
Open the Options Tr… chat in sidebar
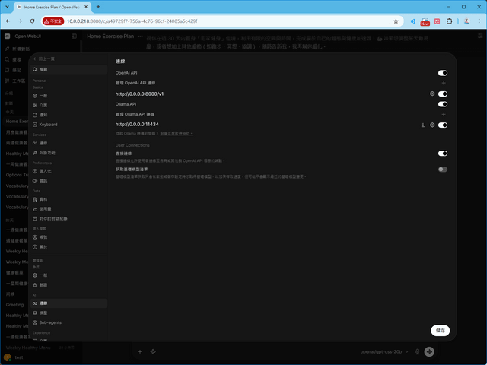[x=17, y=175]
